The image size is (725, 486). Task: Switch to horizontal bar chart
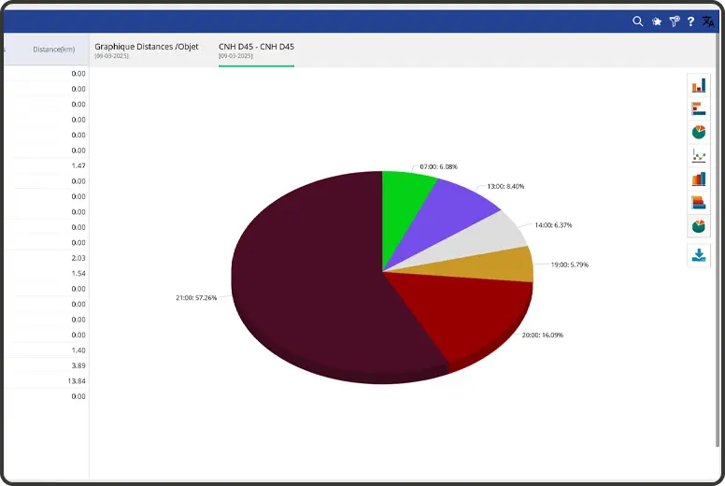click(699, 108)
